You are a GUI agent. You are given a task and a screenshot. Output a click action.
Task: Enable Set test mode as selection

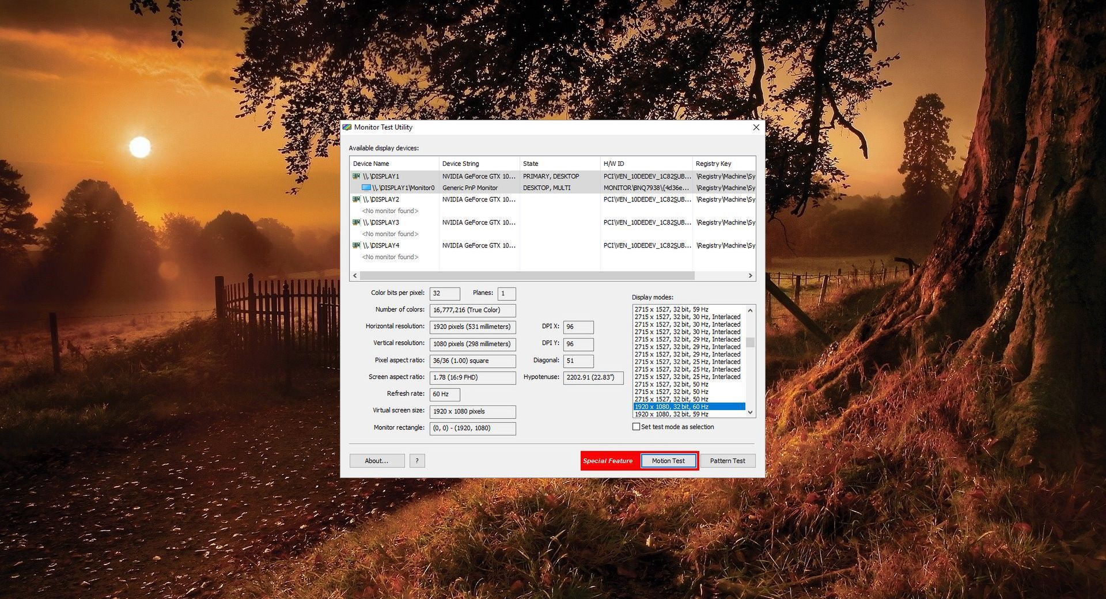pos(636,427)
